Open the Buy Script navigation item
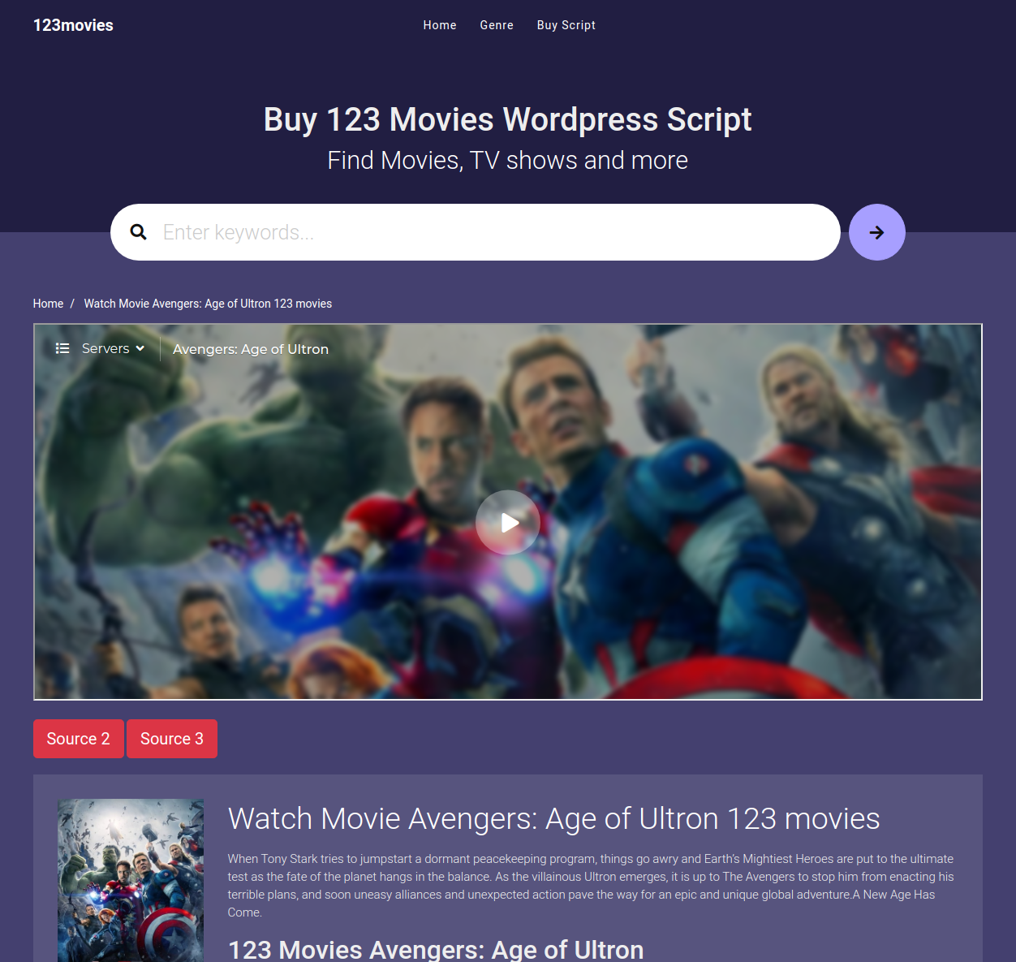1016x962 pixels. pyautogui.click(x=566, y=25)
